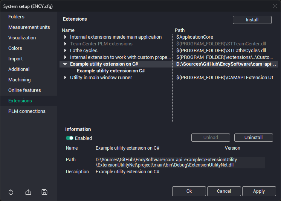The image size is (281, 201).
Task: Click the reset settings icon at bottom left
Action: tap(11, 192)
